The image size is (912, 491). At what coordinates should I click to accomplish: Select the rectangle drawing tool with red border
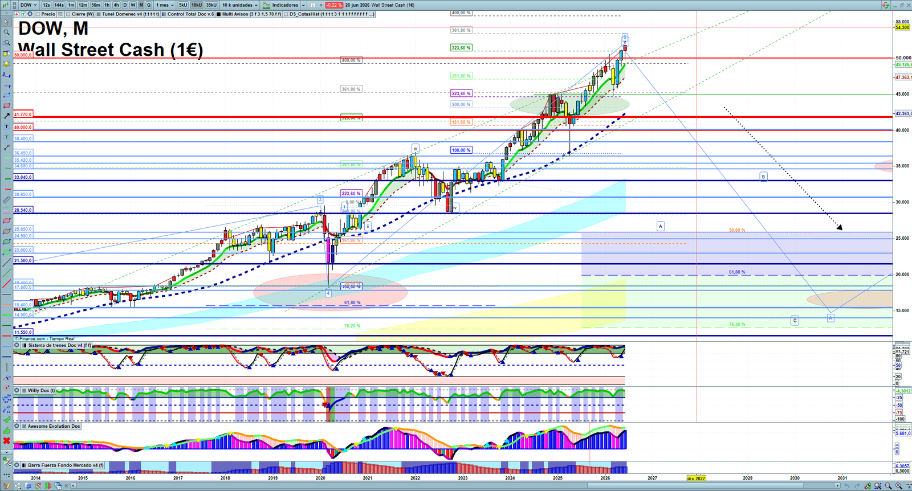click(7, 105)
